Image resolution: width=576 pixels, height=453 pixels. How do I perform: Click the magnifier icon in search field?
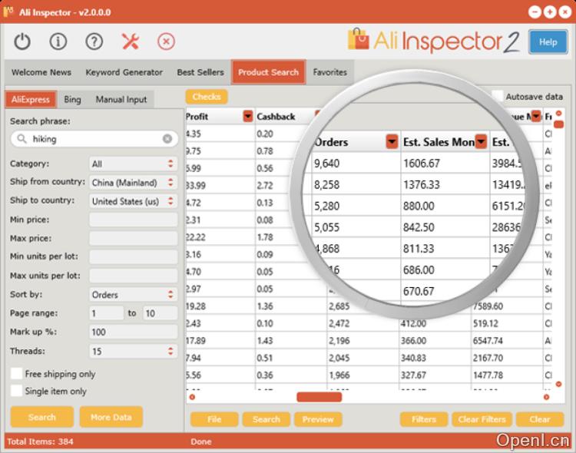click(22, 139)
